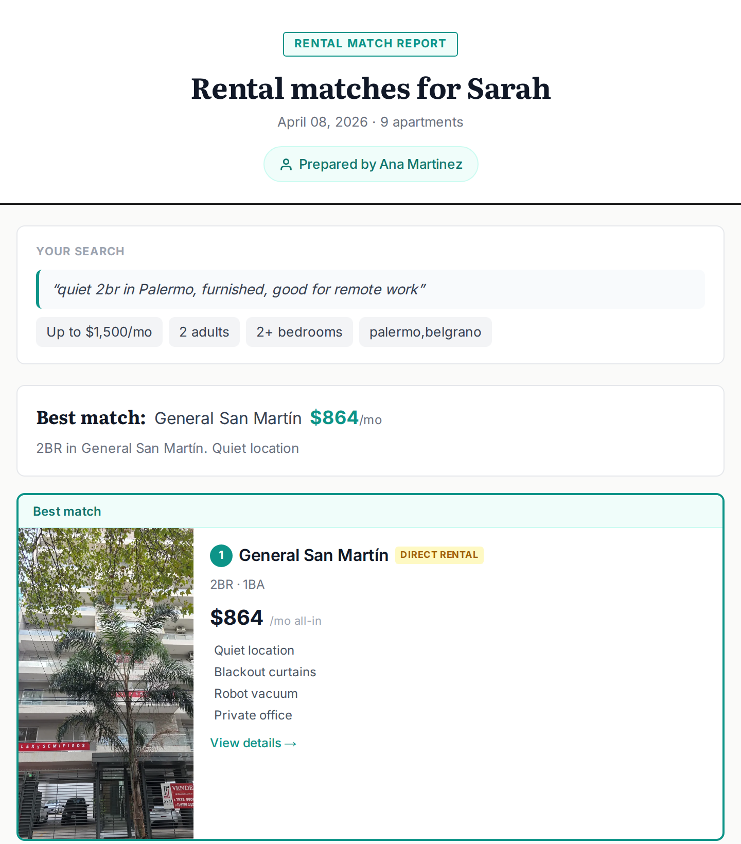Select the number 1 rank badge

point(220,555)
